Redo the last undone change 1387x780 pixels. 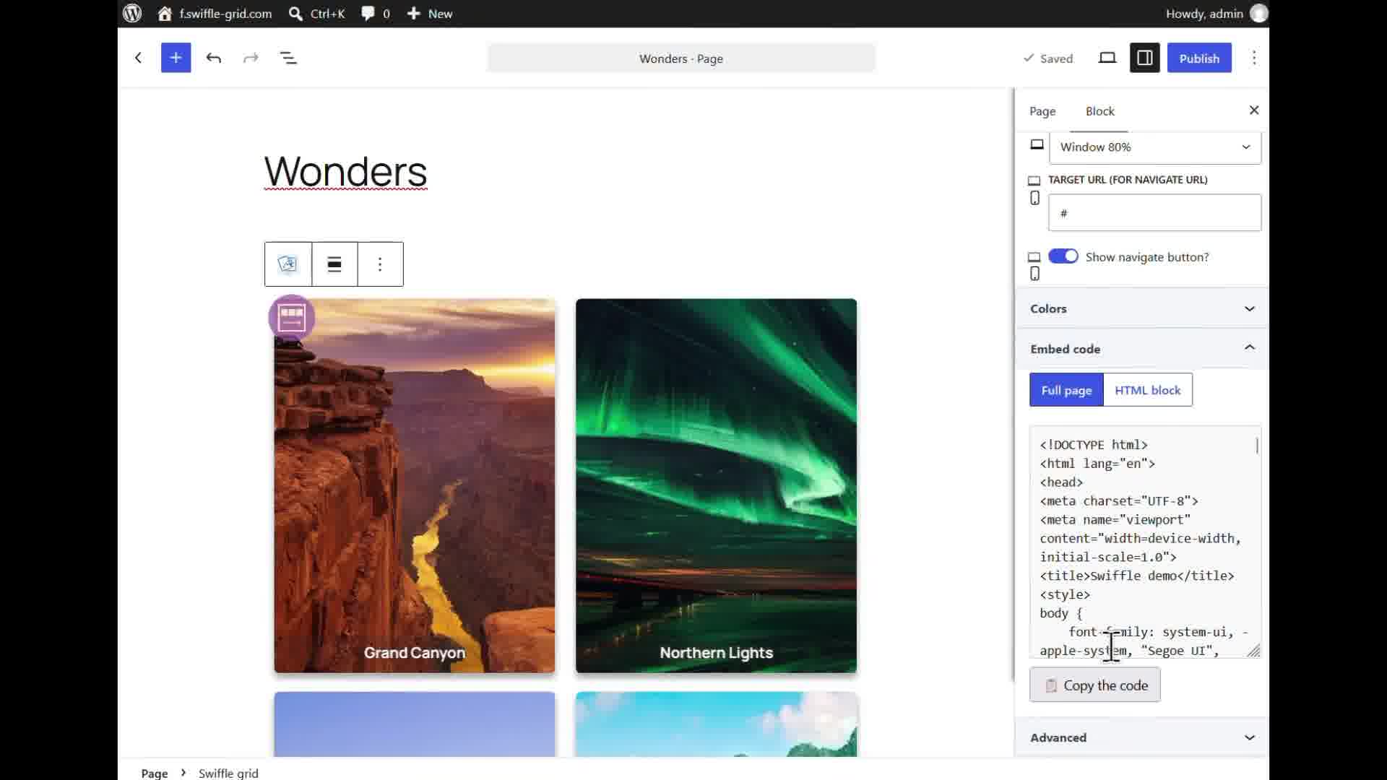[x=251, y=58]
